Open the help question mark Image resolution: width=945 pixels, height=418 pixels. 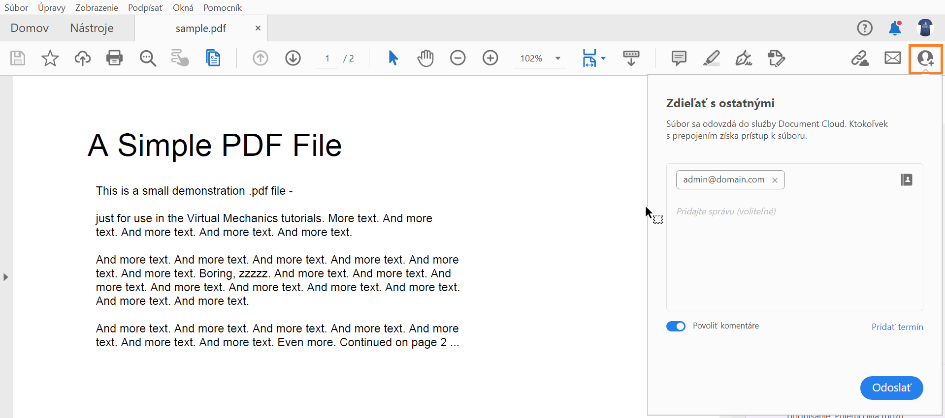click(x=865, y=28)
